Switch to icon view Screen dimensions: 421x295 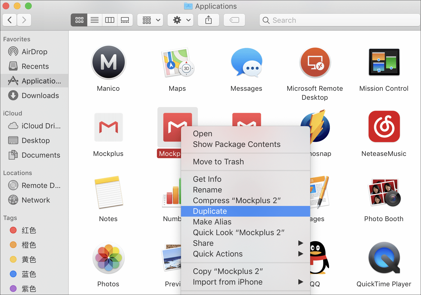79,20
